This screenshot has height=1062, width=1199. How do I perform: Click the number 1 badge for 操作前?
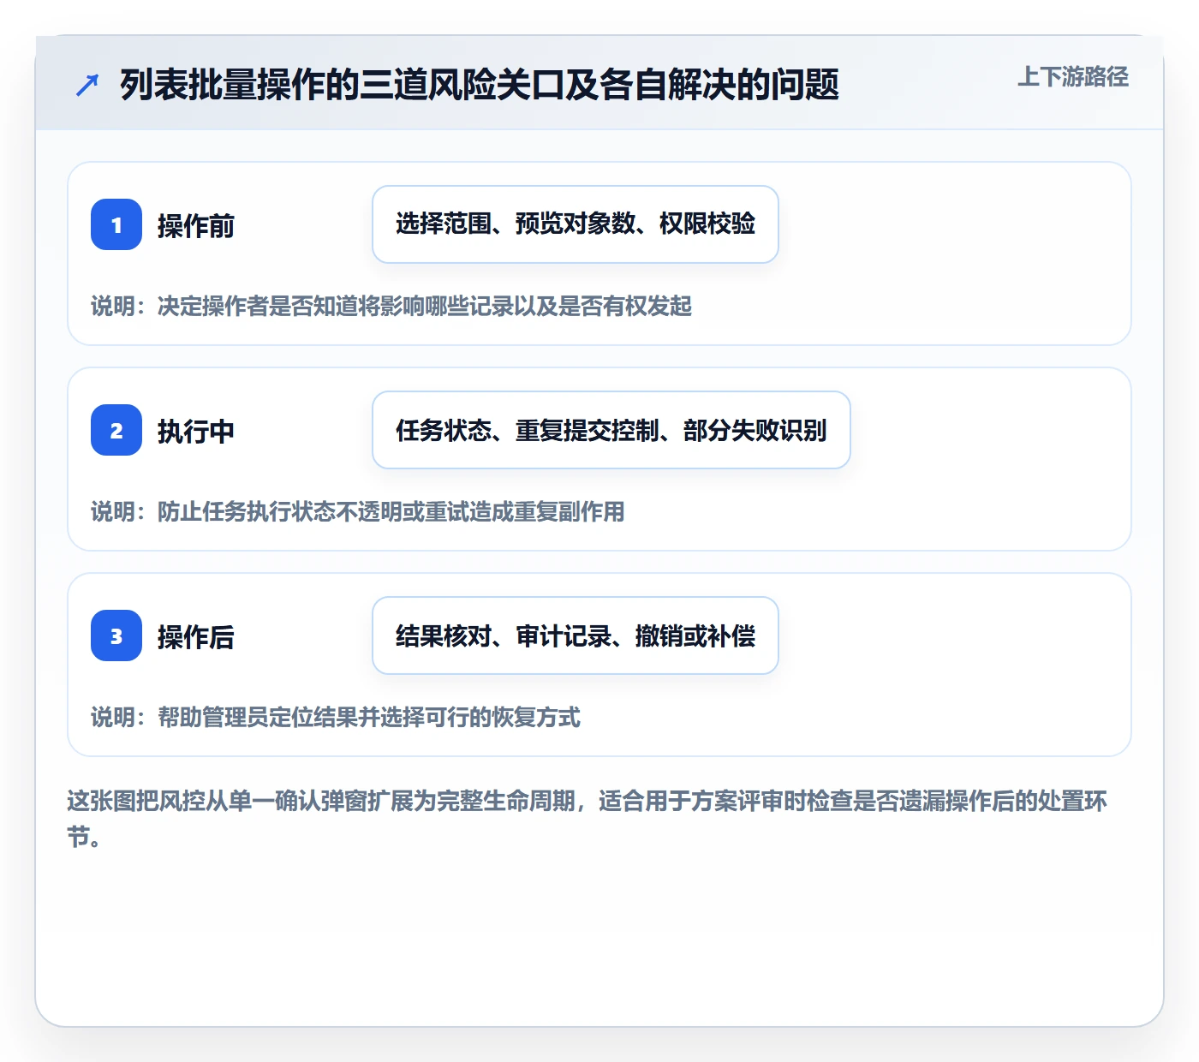point(116,224)
